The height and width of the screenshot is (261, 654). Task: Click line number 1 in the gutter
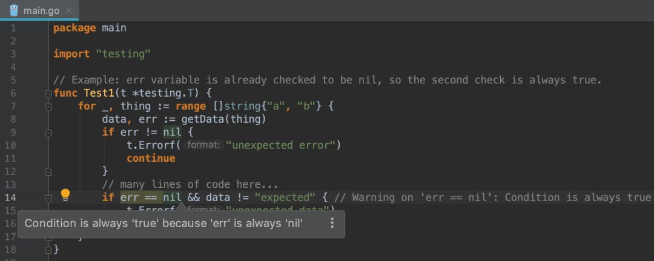[x=13, y=28]
